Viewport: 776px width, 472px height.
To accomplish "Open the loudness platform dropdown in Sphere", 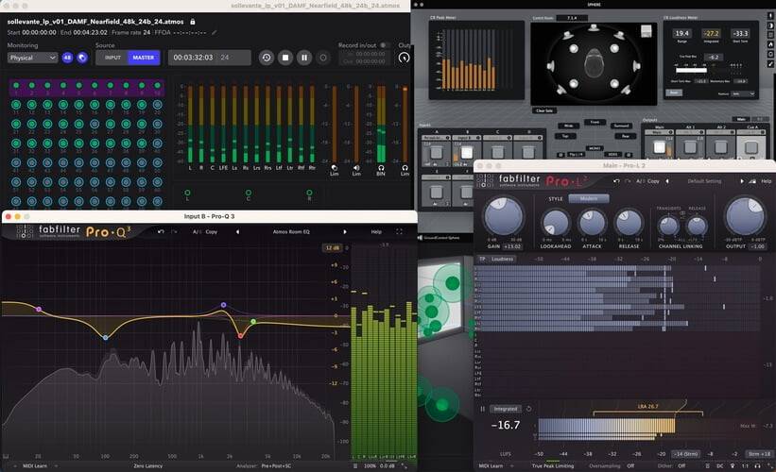I will (743, 93).
